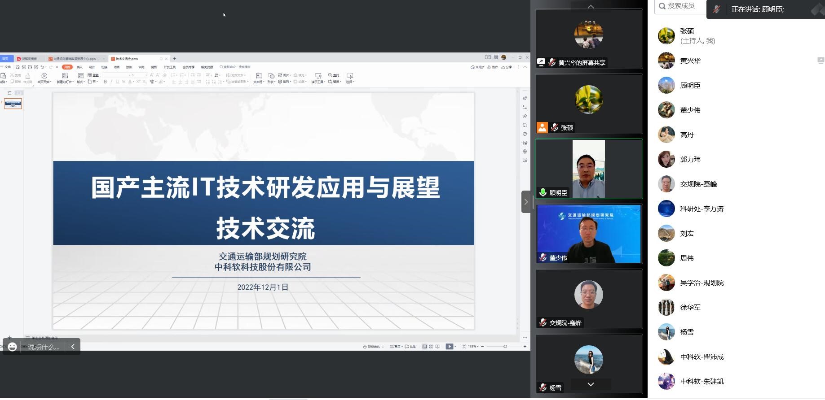The height and width of the screenshot is (400, 825).
Task: Click the 协作 (Collaborate) button
Action: click(494, 67)
